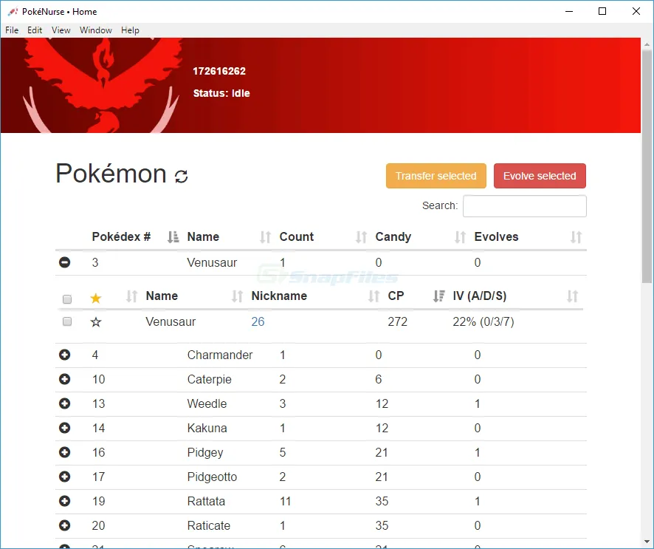
Task: Click the Count column header text
Action: pos(297,236)
